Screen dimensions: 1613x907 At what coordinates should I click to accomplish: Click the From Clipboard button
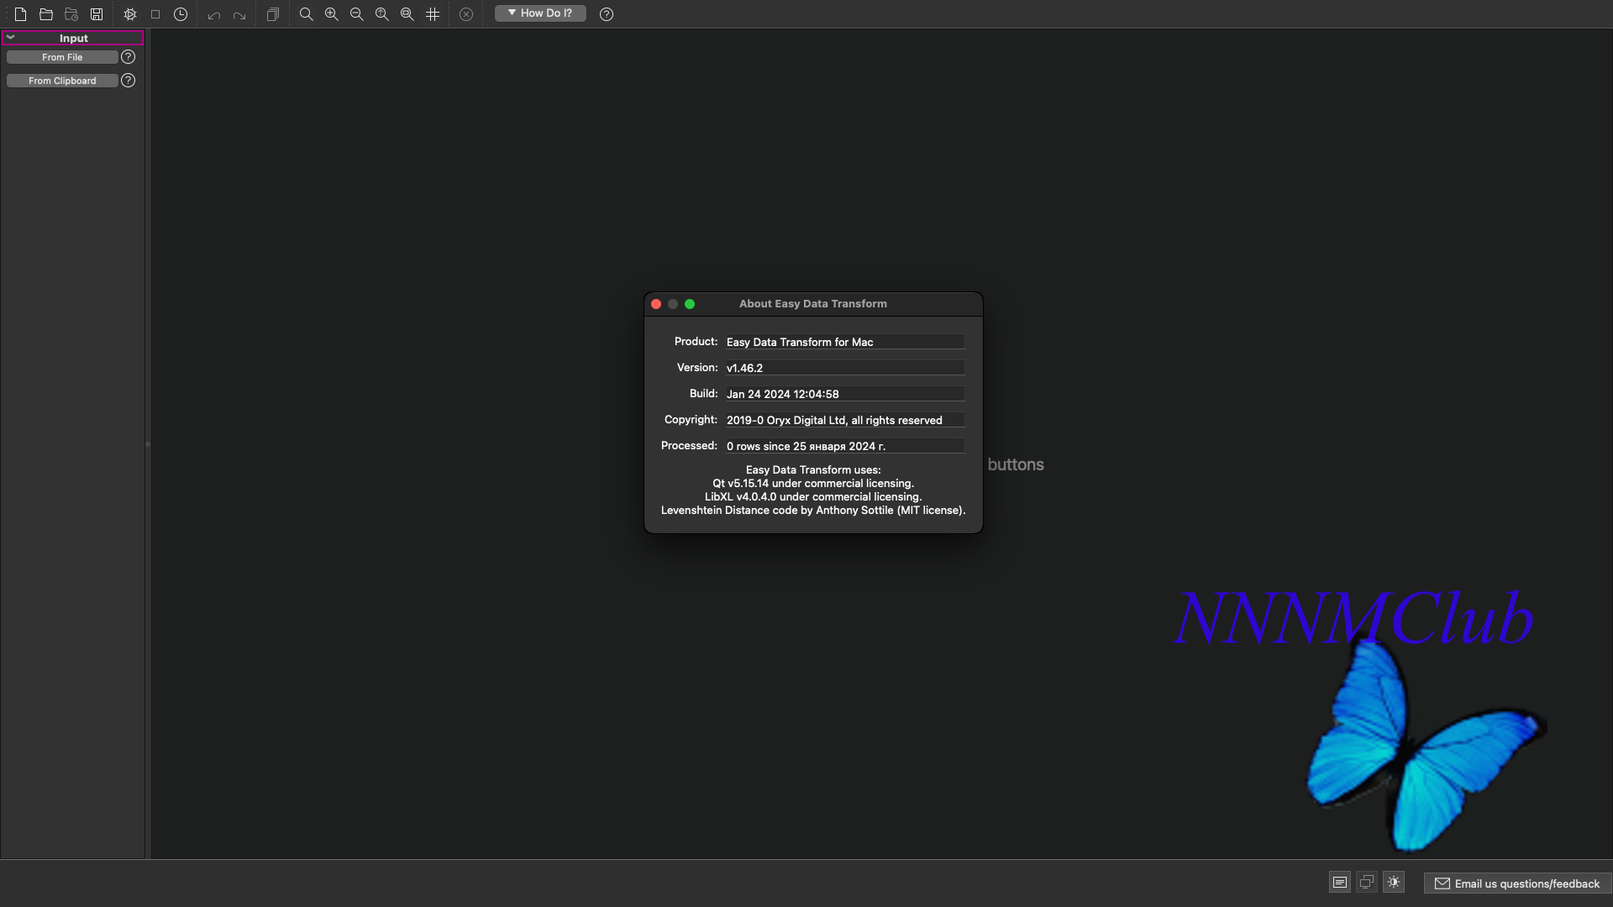(62, 81)
